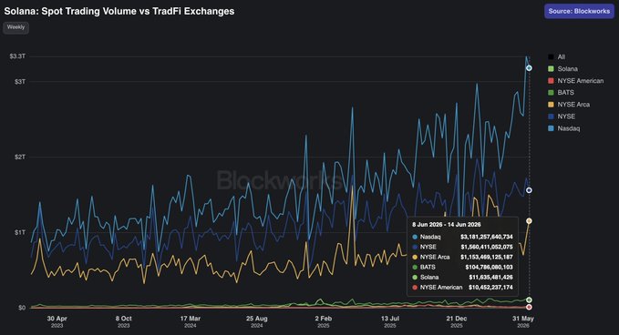The height and width of the screenshot is (335, 619).
Task: Click the NYSE data point marker on chart
Action: (529, 190)
